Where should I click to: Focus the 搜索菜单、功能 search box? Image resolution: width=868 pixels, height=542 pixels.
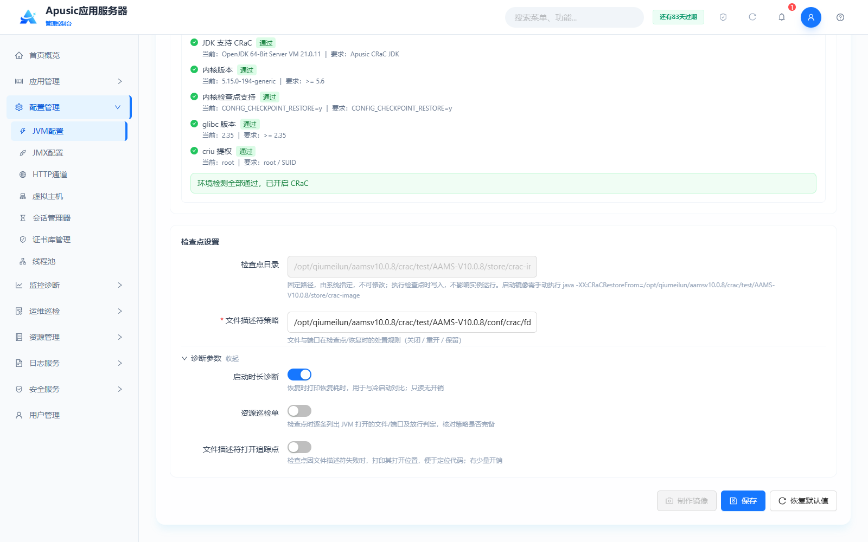(575, 17)
